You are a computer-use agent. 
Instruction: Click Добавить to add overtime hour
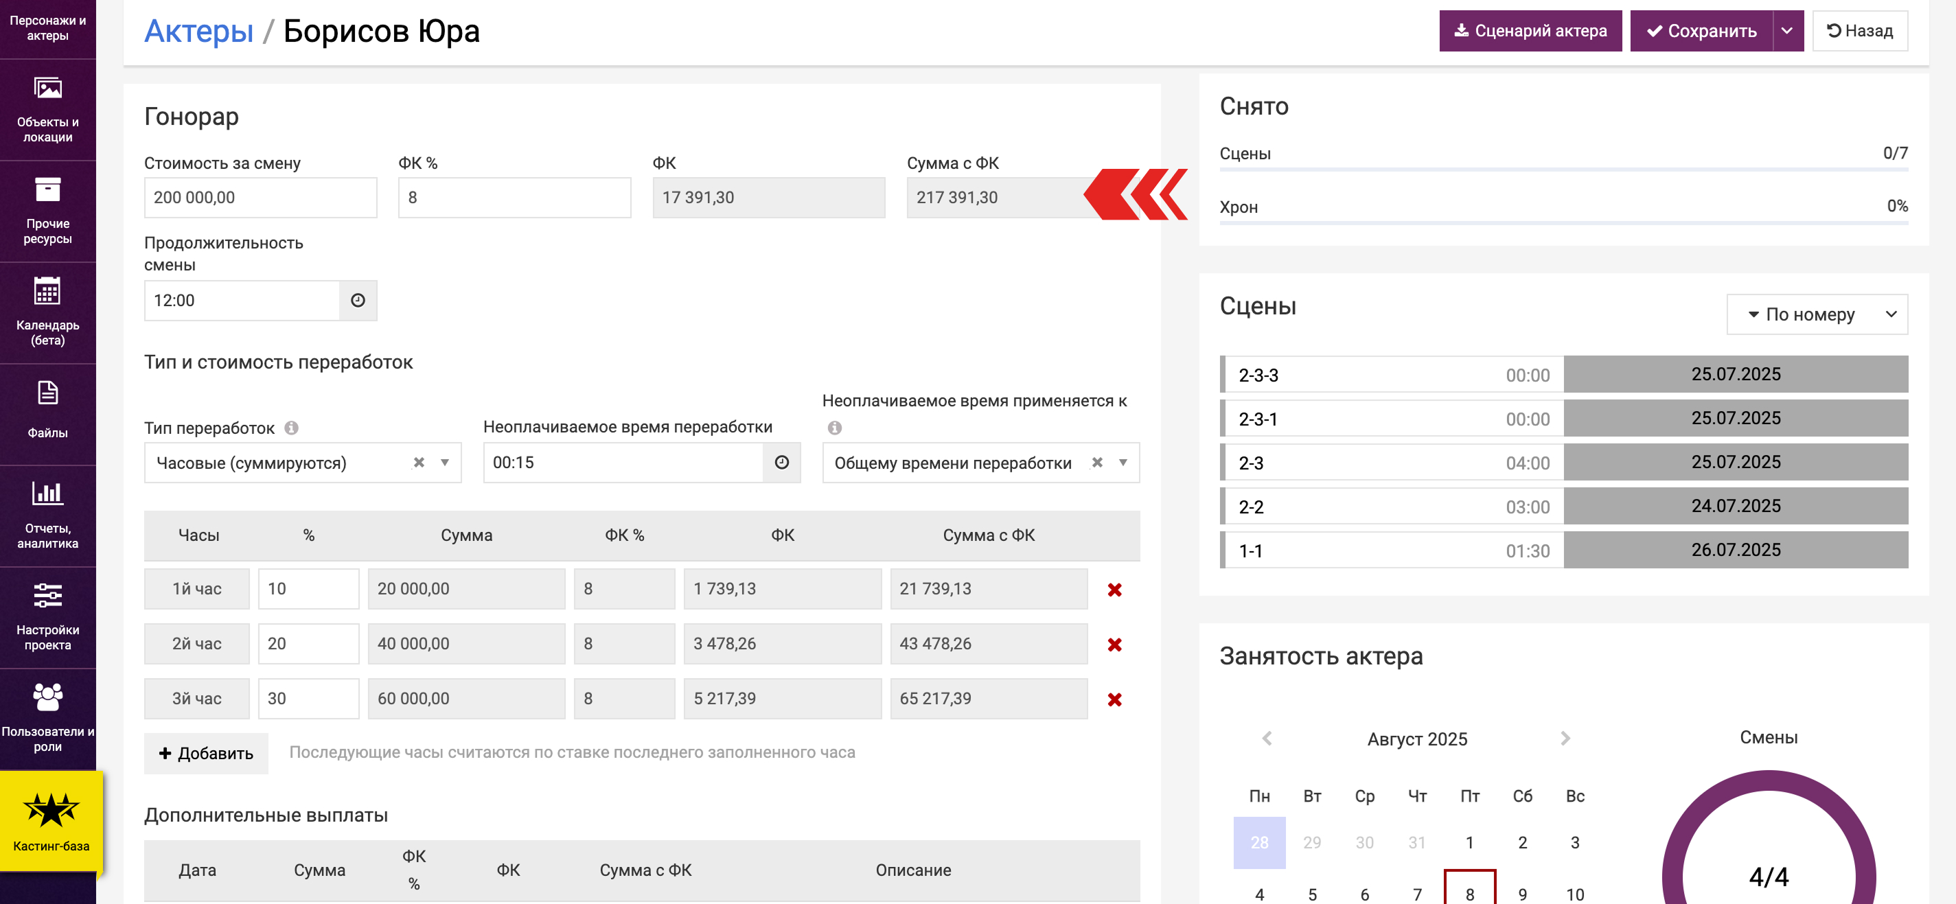pos(206,753)
